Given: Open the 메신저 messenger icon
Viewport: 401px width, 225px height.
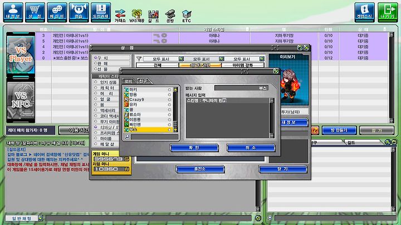Looking at the screenshot, I should pyautogui.click(x=57, y=12).
